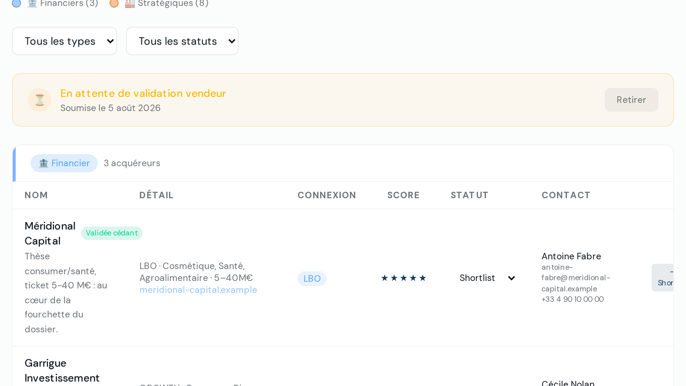Click the hourglass icon in the validation banner
The height and width of the screenshot is (386, 686).
point(39,100)
